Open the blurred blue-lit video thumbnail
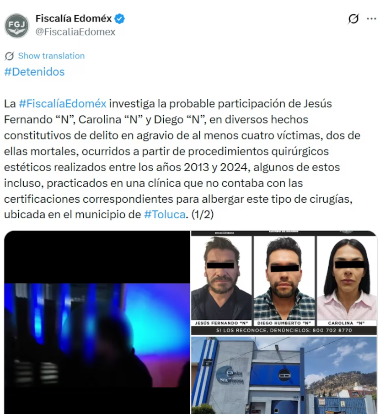This screenshot has height=414, width=380. 97,323
